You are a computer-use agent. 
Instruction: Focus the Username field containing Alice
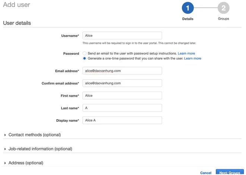point(122,36)
